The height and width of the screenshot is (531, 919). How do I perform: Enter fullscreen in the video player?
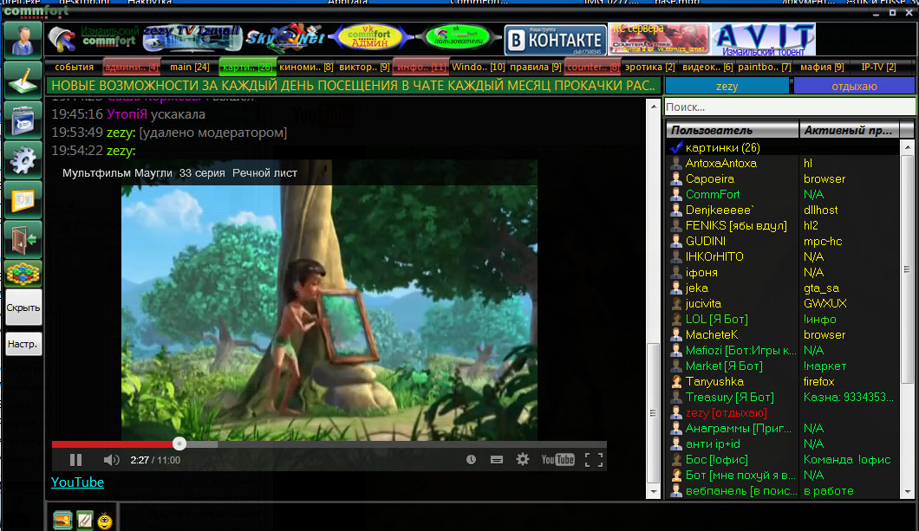coord(593,460)
